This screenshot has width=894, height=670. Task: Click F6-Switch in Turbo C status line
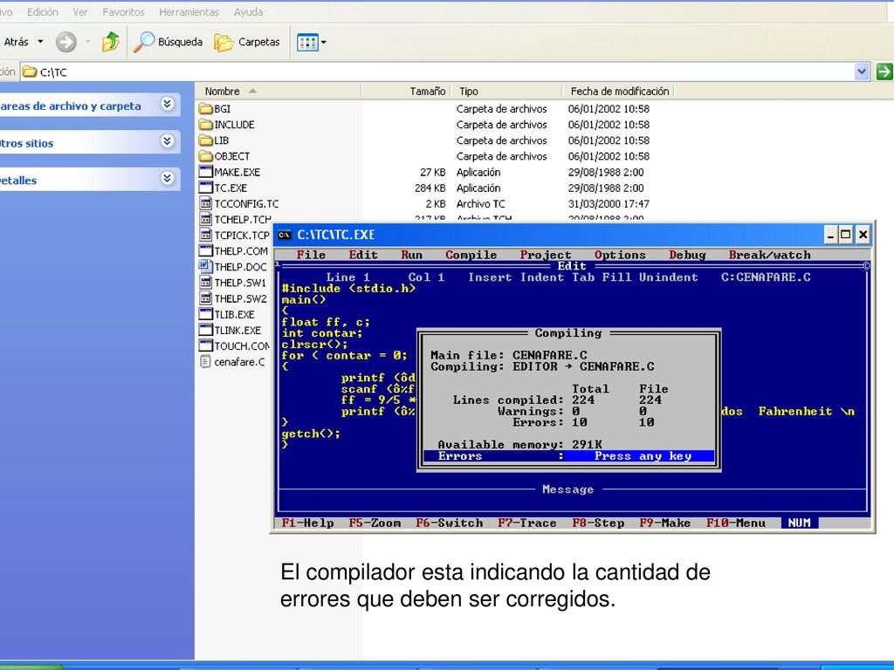pyautogui.click(x=450, y=523)
